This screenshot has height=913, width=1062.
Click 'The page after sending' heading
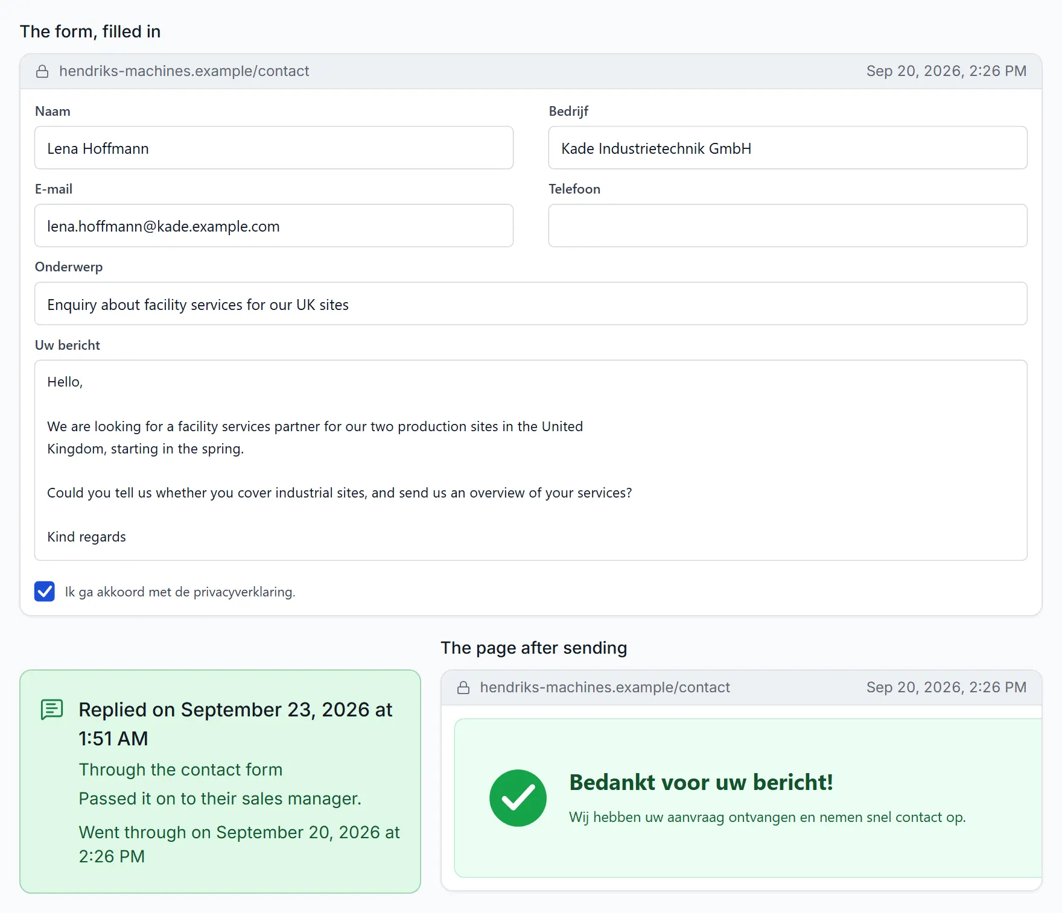(534, 648)
